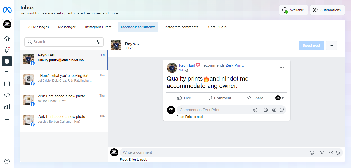Open Zerk Print link in recommendation
The width and height of the screenshot is (351, 168).
[x=235, y=65]
